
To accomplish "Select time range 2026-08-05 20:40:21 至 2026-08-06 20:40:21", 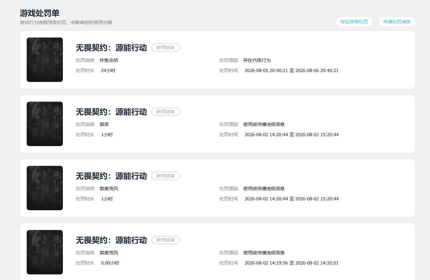I will click(291, 70).
